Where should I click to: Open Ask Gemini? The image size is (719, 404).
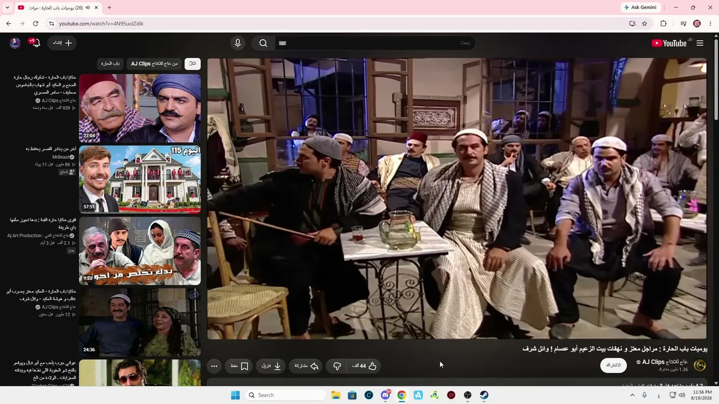click(640, 7)
